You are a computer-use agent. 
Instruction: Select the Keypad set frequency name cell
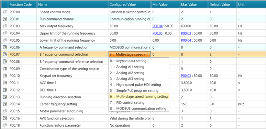pos(73,76)
